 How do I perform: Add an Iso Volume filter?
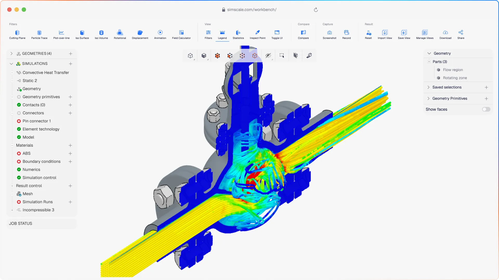101,34
